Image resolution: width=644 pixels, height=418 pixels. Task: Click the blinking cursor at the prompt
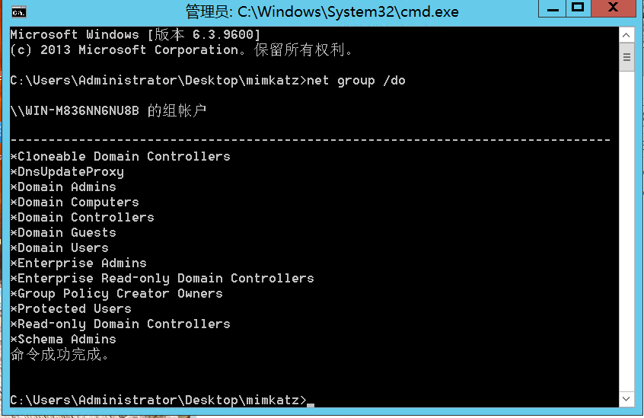311,404
